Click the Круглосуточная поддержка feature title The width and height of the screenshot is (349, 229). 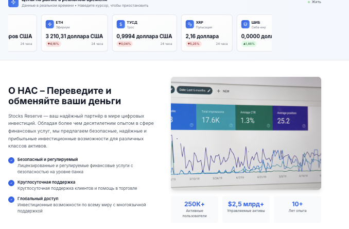pos(46,182)
